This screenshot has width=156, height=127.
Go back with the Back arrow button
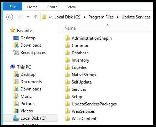point(9,17)
